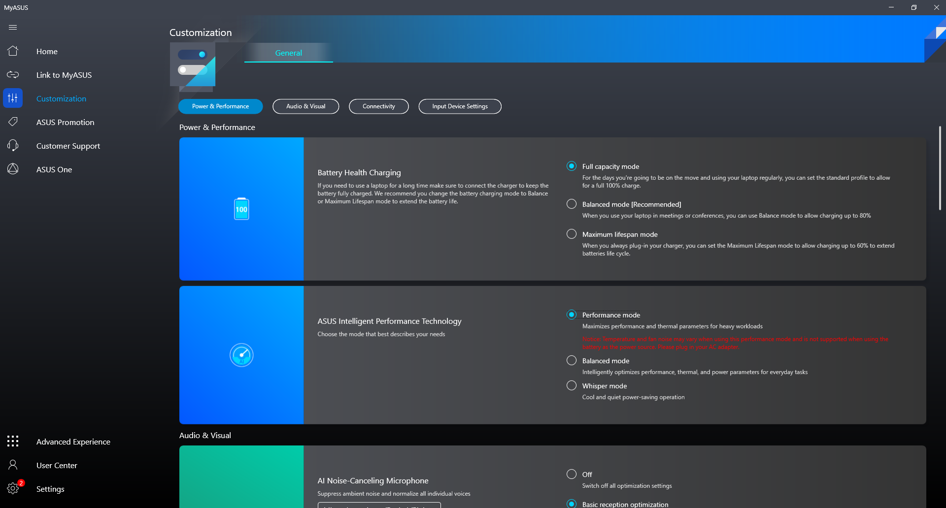This screenshot has width=946, height=508.
Task: Jump to Audio & Visual section
Action: [306, 106]
